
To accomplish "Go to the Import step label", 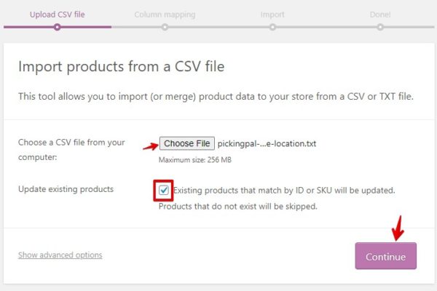I will tap(272, 14).
